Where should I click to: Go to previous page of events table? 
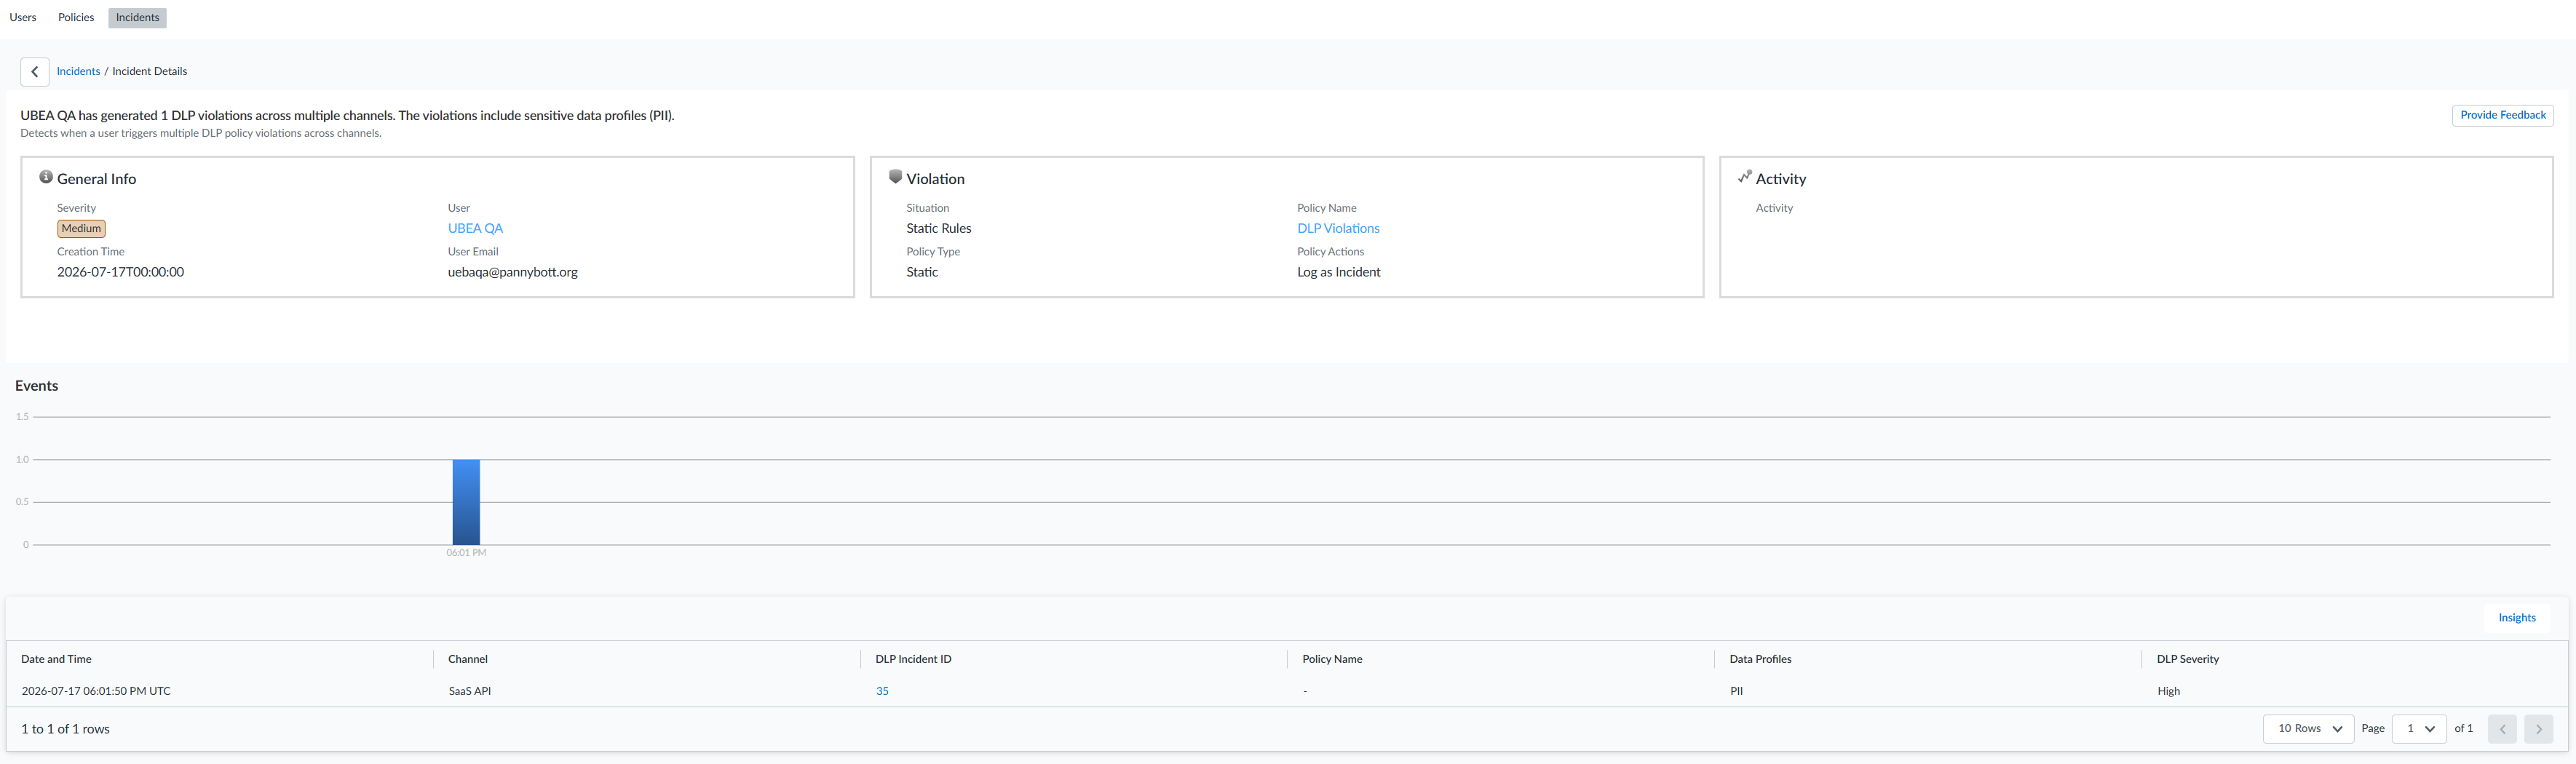[2502, 729]
